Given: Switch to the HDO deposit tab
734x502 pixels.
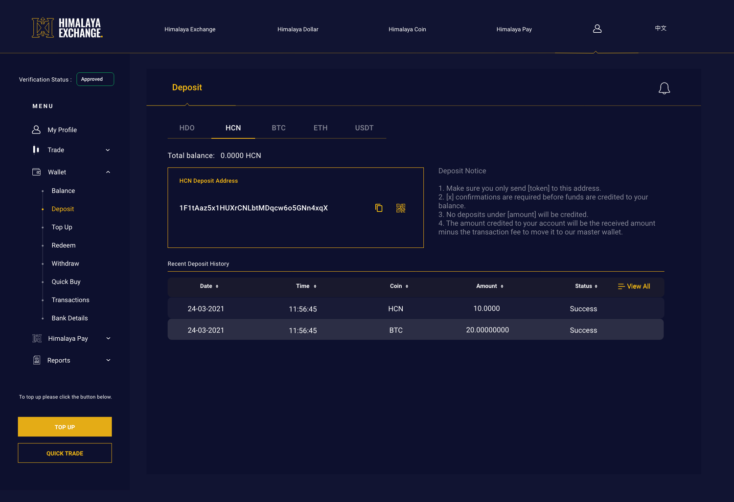Looking at the screenshot, I should [x=187, y=128].
